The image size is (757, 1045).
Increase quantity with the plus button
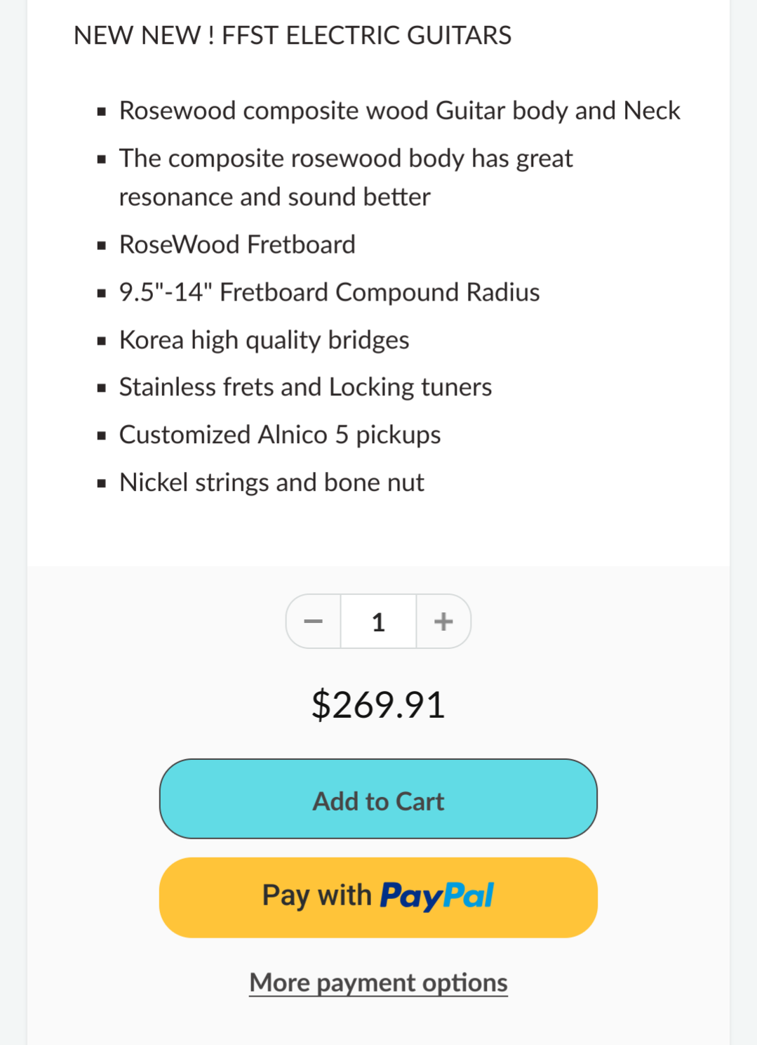coord(443,622)
